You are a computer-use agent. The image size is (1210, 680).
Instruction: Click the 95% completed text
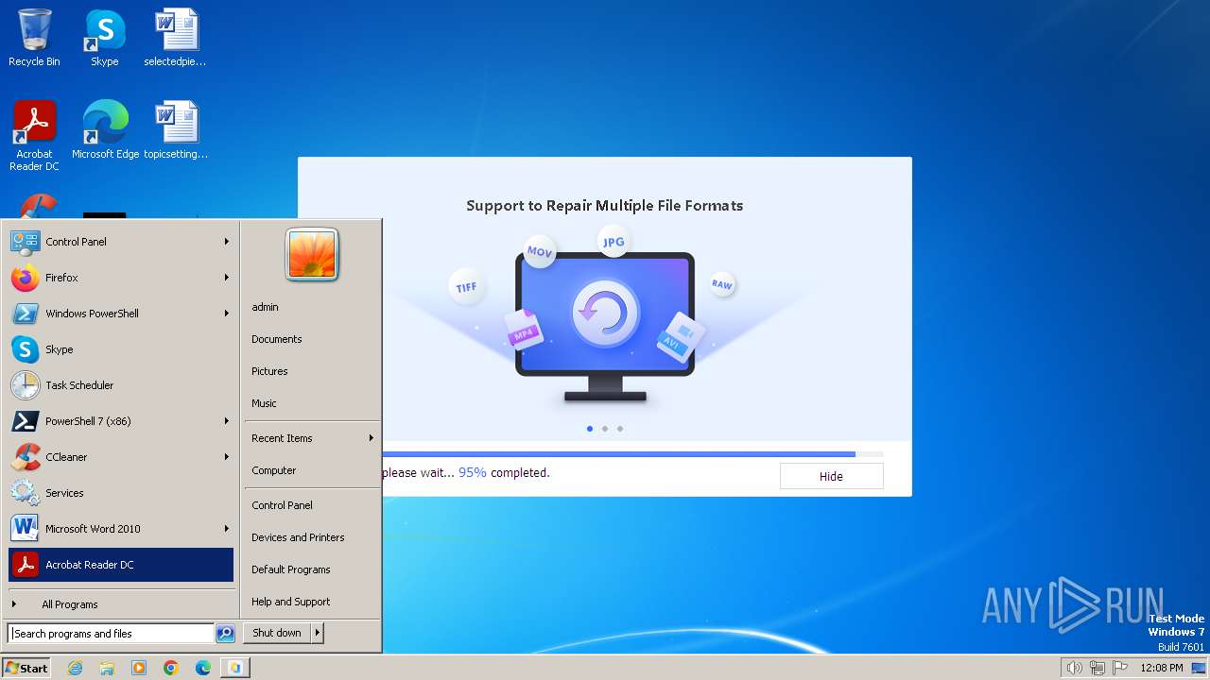tap(504, 472)
